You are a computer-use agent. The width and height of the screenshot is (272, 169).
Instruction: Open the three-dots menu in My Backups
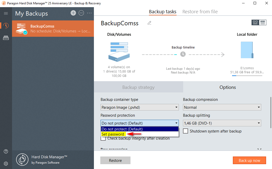coord(89,13)
